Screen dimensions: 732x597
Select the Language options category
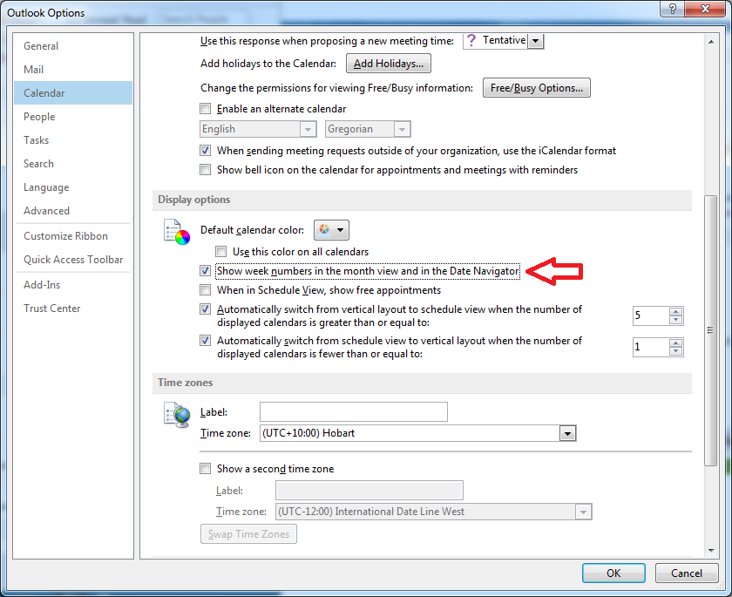click(73, 187)
